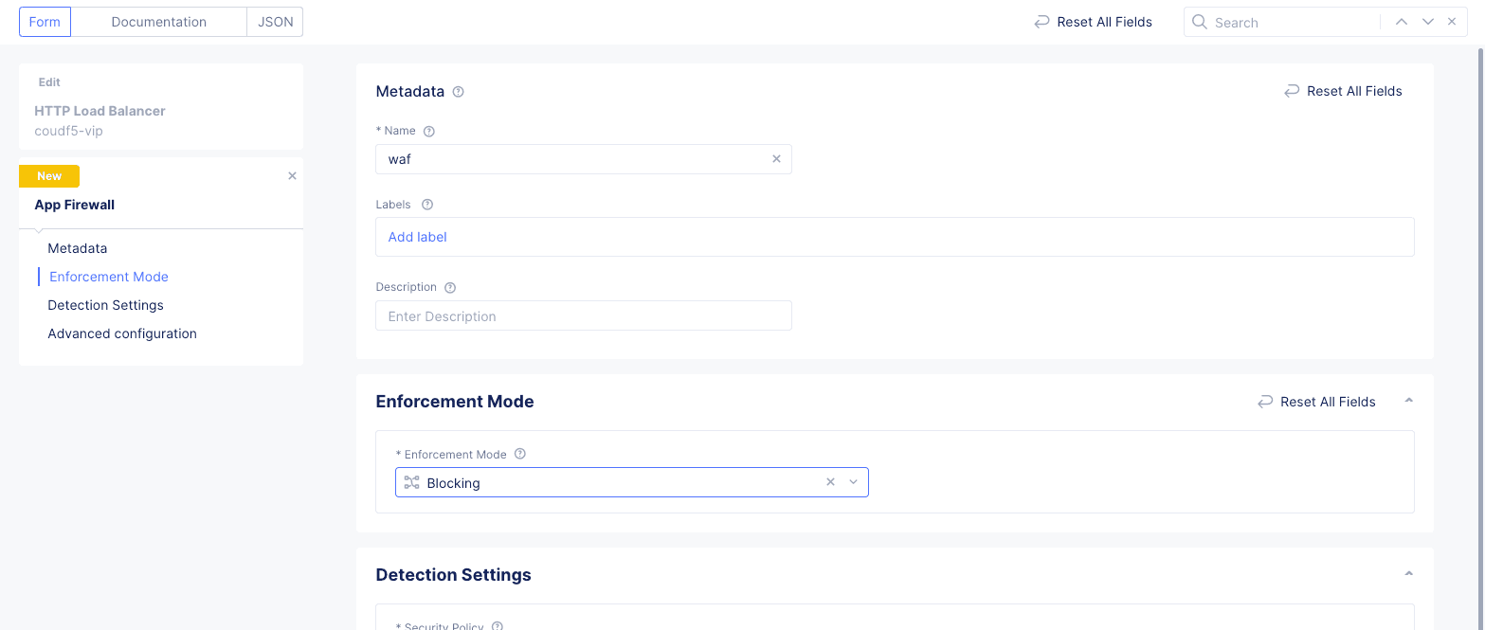Collapse the Detection Settings section

(x=1408, y=574)
